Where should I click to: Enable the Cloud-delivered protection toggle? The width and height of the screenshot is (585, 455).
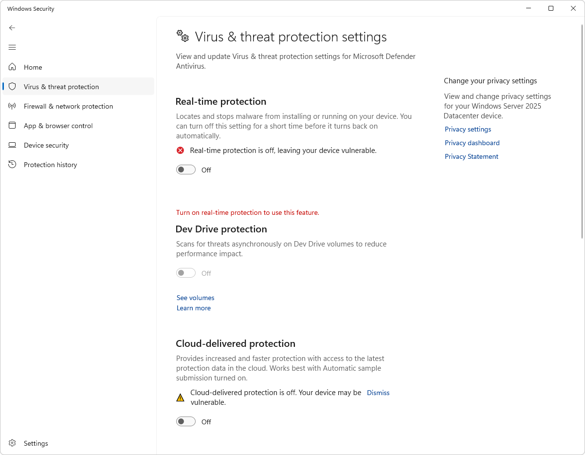point(186,421)
